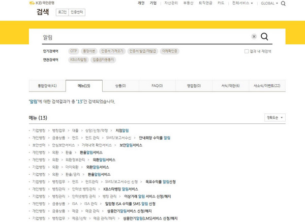
Task: Click 인터넷 뱅킹관리 breadcrumb text
Action: (x=84, y=189)
